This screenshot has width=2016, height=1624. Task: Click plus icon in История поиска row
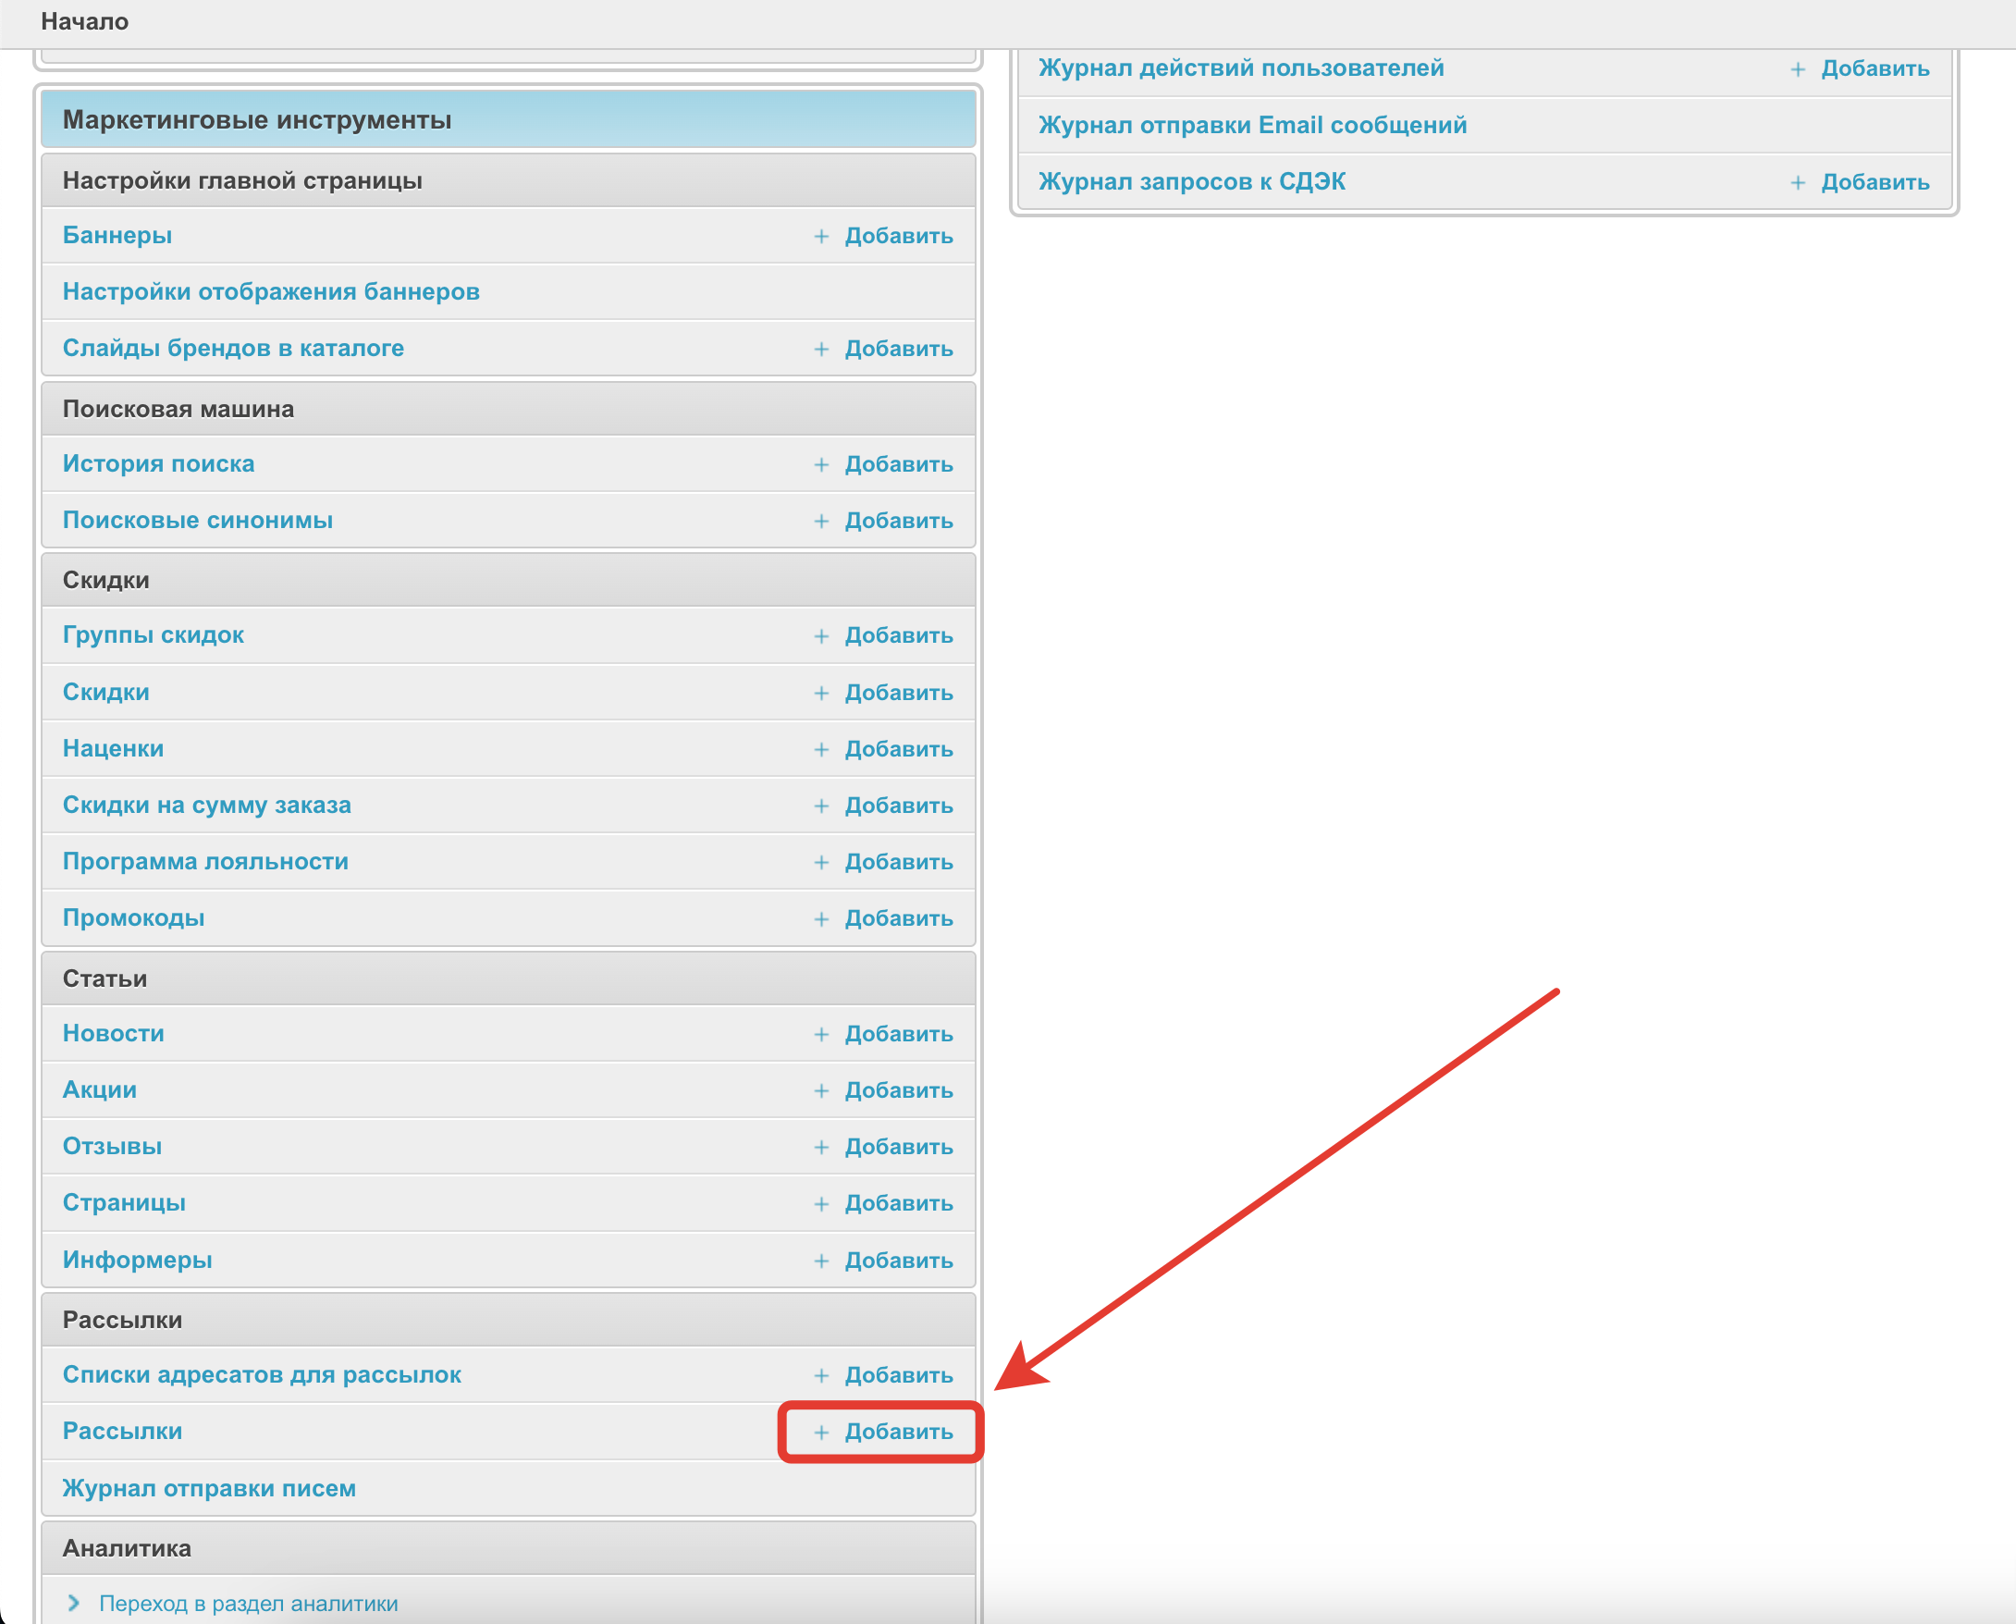pos(820,465)
